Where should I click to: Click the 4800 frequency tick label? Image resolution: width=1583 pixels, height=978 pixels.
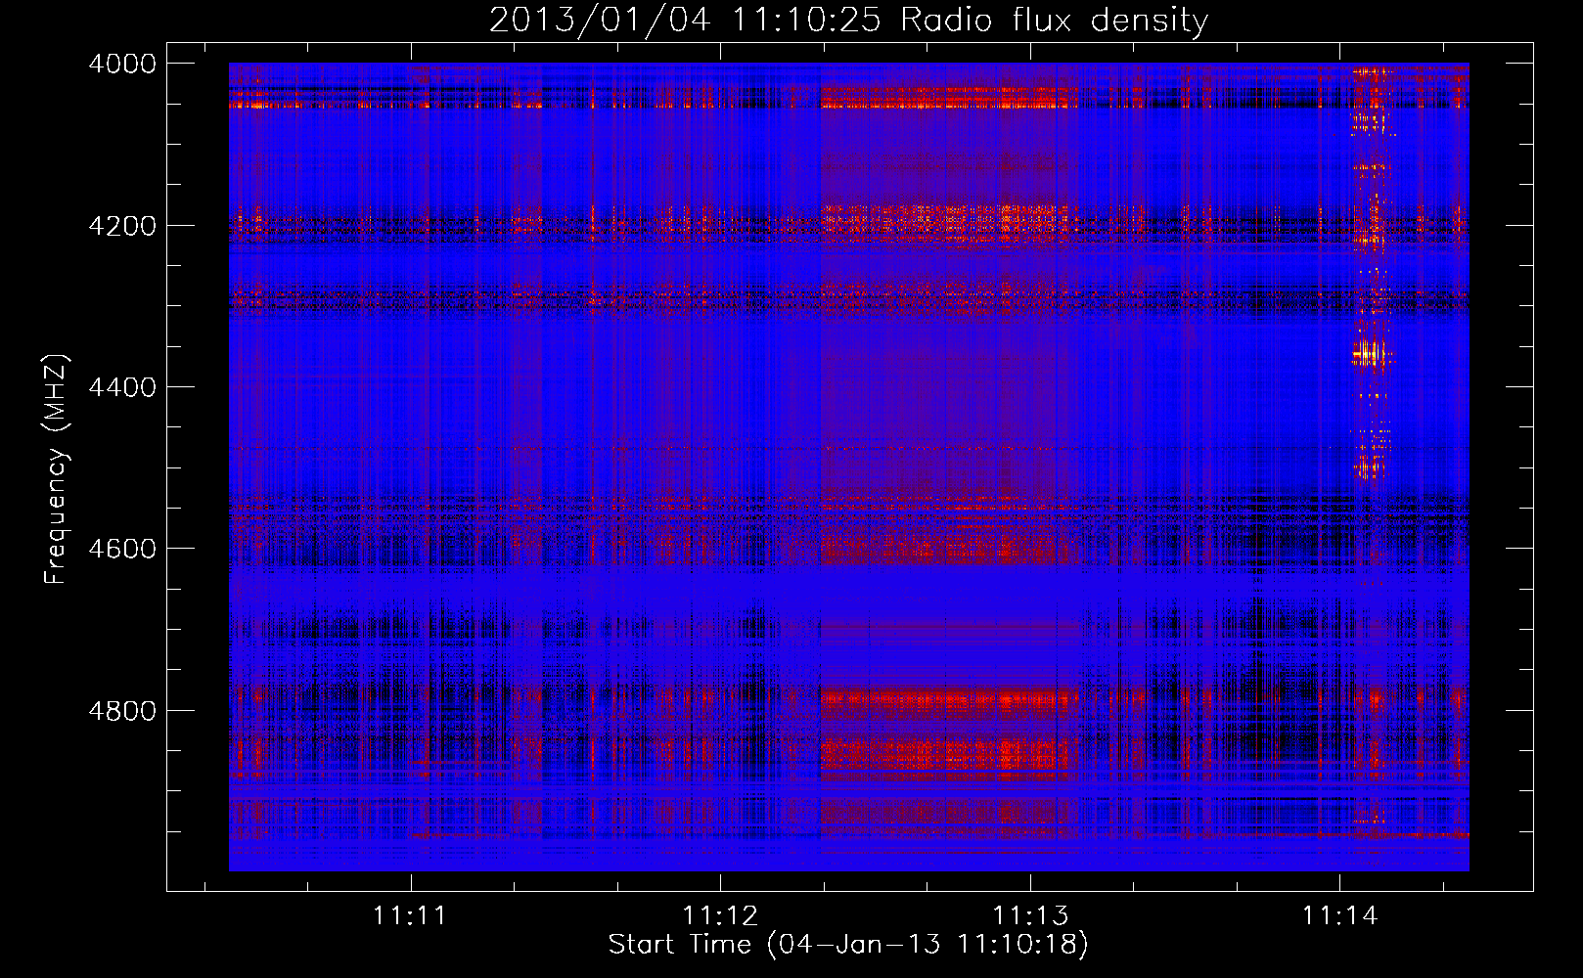(x=122, y=710)
